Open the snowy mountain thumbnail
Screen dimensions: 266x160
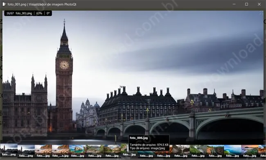point(181,151)
